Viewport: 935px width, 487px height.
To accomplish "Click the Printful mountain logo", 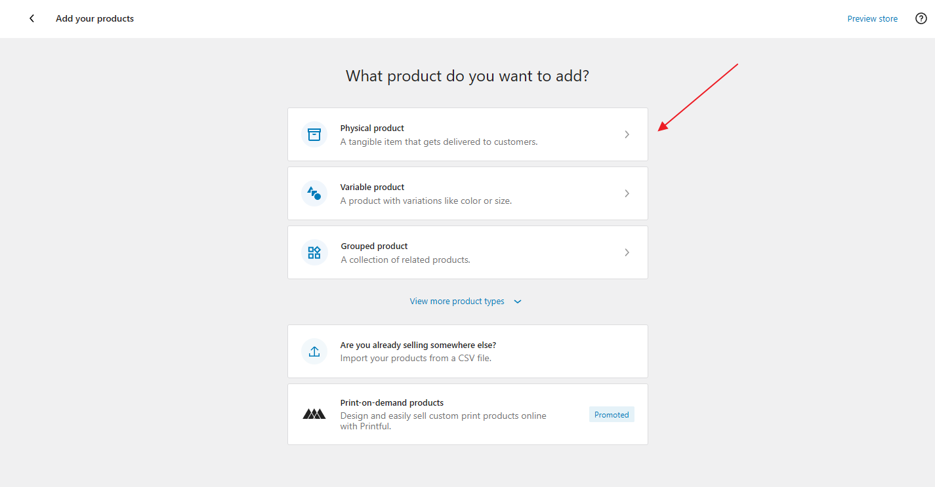I will 314,414.
